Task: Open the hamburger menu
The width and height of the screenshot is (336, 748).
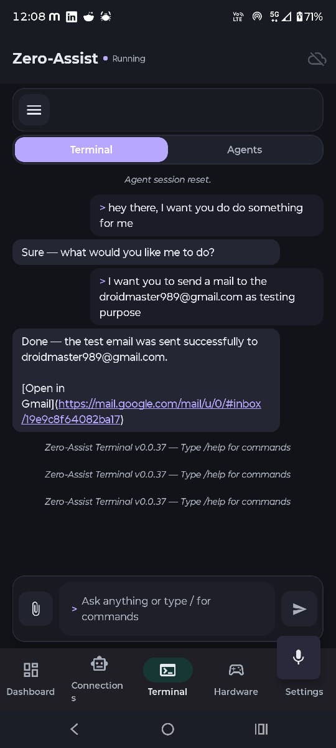Action: pyautogui.click(x=34, y=110)
